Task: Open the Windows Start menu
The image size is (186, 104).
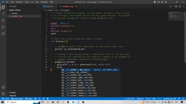Action: coord(2,102)
